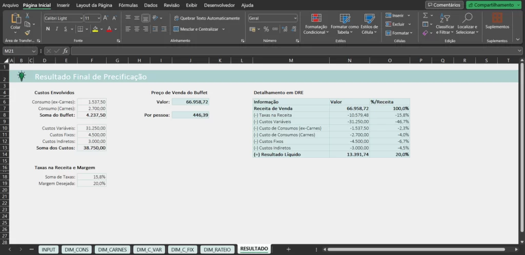Click the Compartilhamento button
The image size is (525, 255).
[x=494, y=5]
